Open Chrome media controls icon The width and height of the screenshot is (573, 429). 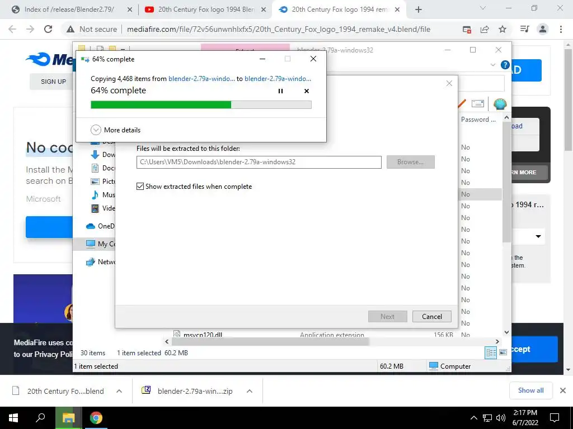524,29
